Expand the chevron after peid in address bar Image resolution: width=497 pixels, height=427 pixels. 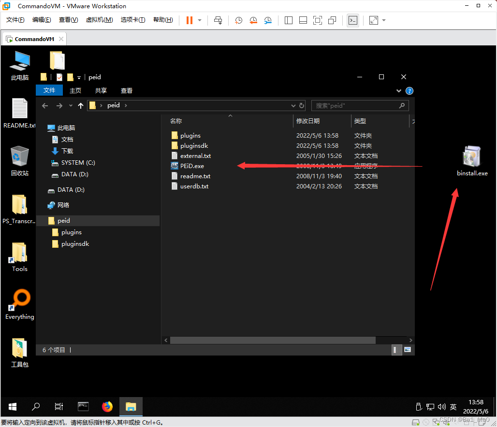pos(126,105)
